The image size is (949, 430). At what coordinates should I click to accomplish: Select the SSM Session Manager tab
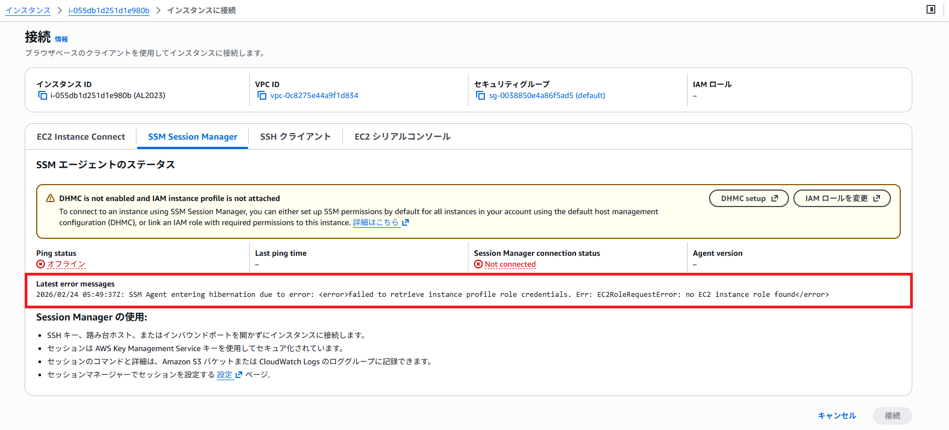(192, 137)
